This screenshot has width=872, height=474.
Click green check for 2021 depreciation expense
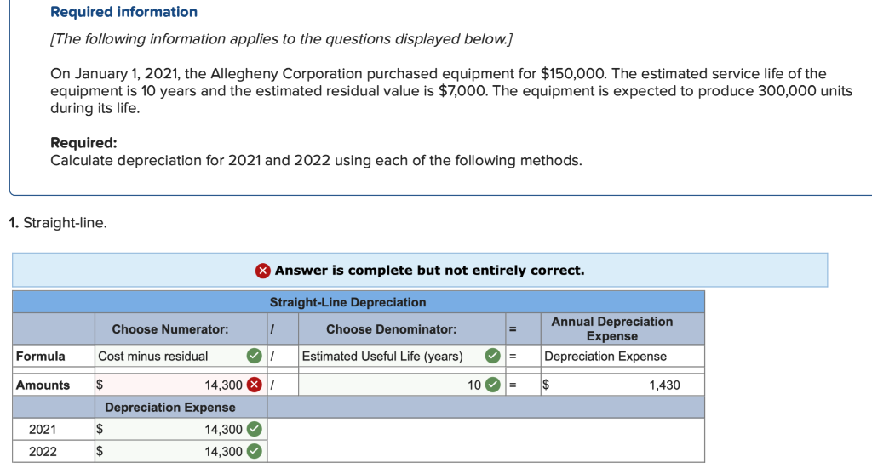[253, 429]
